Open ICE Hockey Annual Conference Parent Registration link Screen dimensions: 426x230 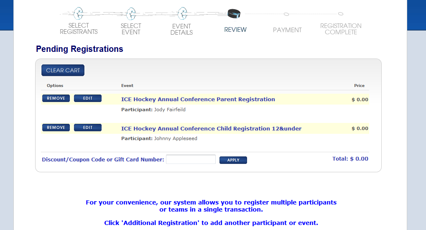pyautogui.click(x=198, y=100)
